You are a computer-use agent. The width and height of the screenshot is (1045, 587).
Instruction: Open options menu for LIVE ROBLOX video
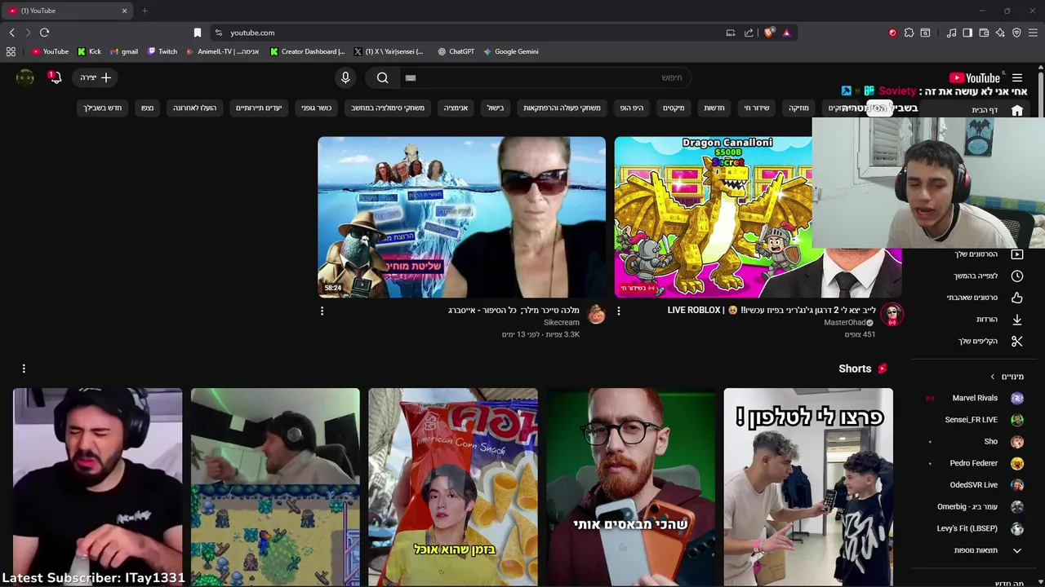618,311
